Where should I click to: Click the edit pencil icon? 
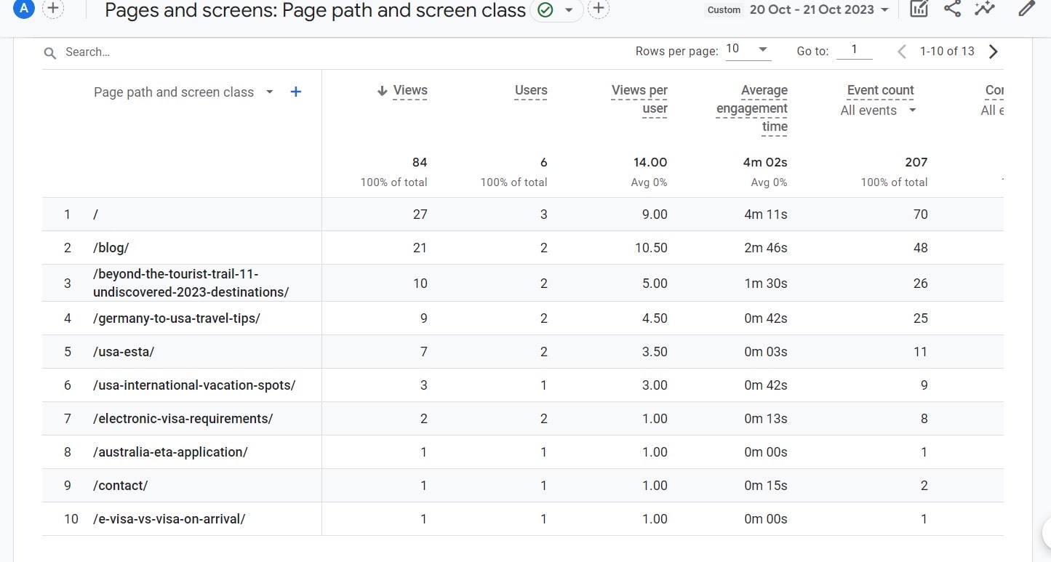(1026, 9)
